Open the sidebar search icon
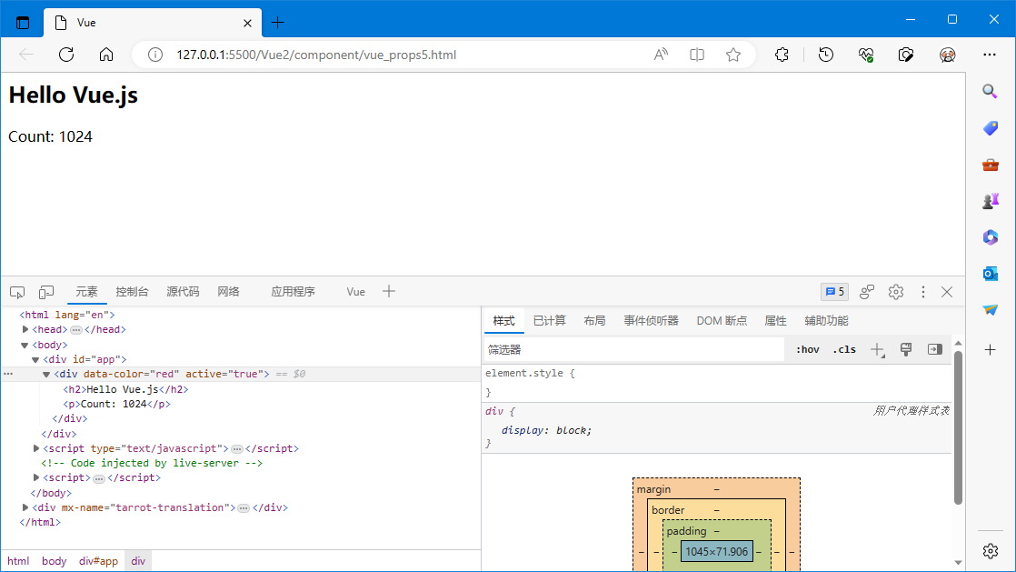1016x572 pixels. pos(990,92)
